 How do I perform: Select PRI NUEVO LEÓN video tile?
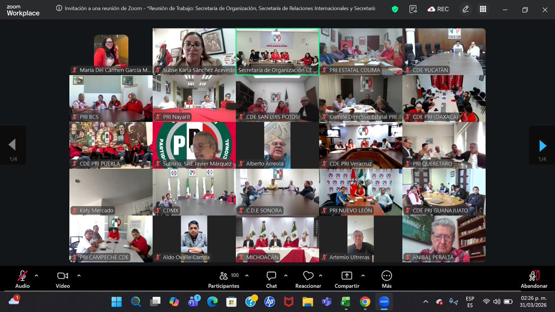361,192
